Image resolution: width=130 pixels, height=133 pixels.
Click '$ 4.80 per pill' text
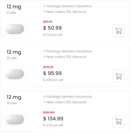click(53, 80)
